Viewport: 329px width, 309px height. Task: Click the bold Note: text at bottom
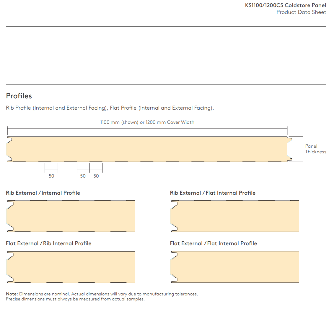coord(12,294)
